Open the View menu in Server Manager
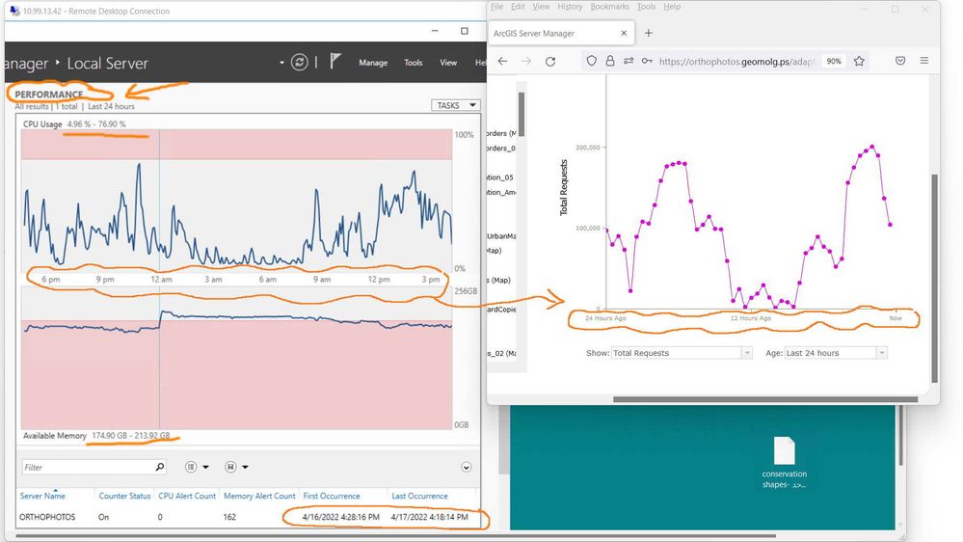 (447, 63)
